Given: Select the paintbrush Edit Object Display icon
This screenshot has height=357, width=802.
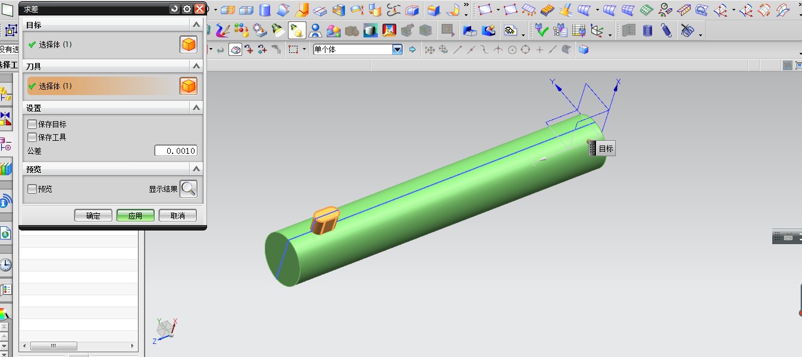Looking at the screenshot, I should click(223, 30).
